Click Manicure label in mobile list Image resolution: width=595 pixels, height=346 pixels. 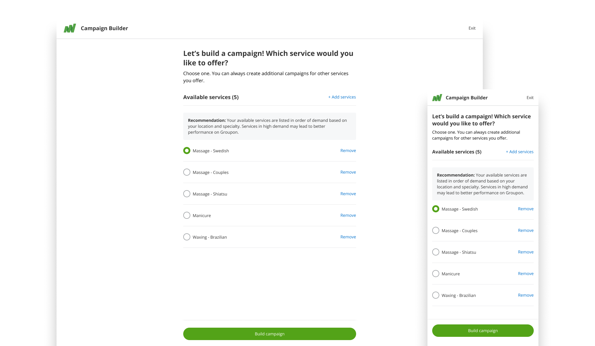click(x=451, y=274)
